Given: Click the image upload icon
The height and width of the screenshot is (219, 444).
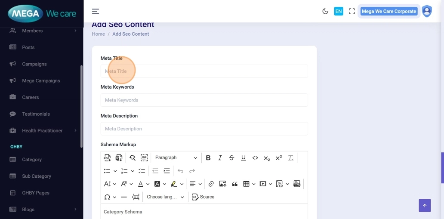Looking at the screenshot, I should tap(222, 184).
